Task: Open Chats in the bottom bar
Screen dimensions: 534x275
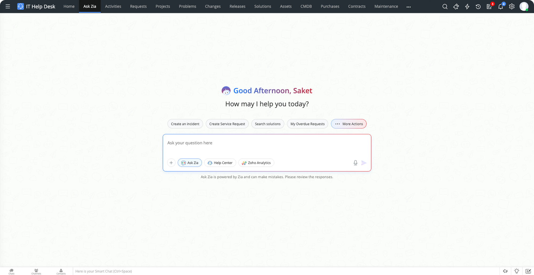Action: click(x=11, y=271)
